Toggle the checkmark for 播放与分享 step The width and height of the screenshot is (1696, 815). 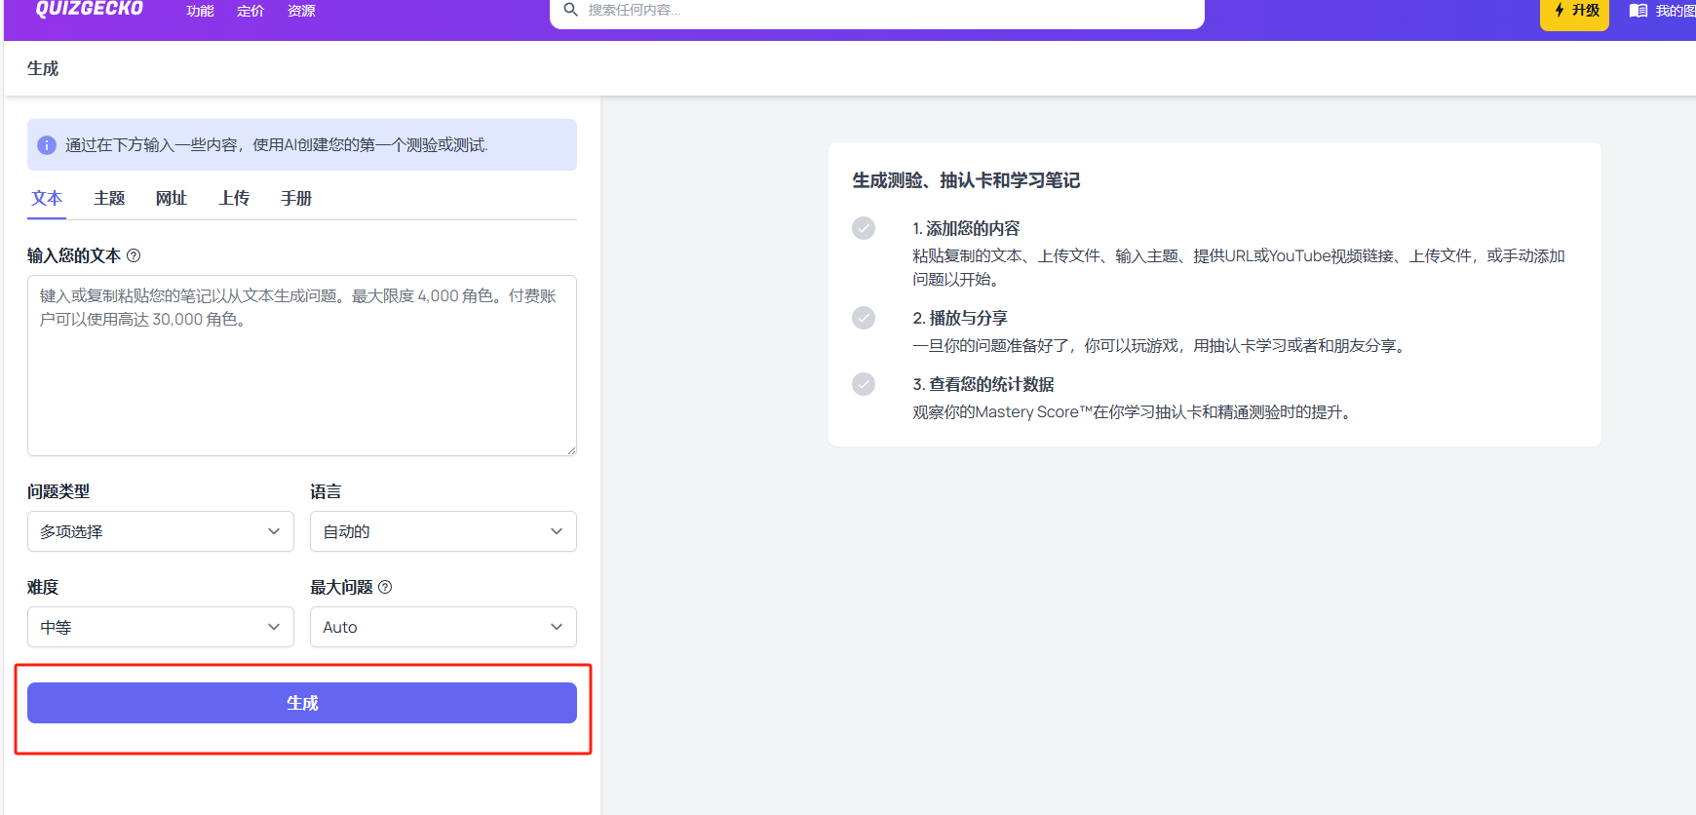click(864, 318)
